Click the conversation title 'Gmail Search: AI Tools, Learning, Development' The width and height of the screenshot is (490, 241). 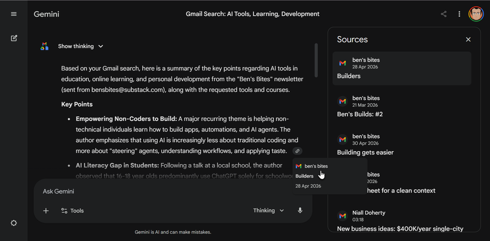pos(252,14)
